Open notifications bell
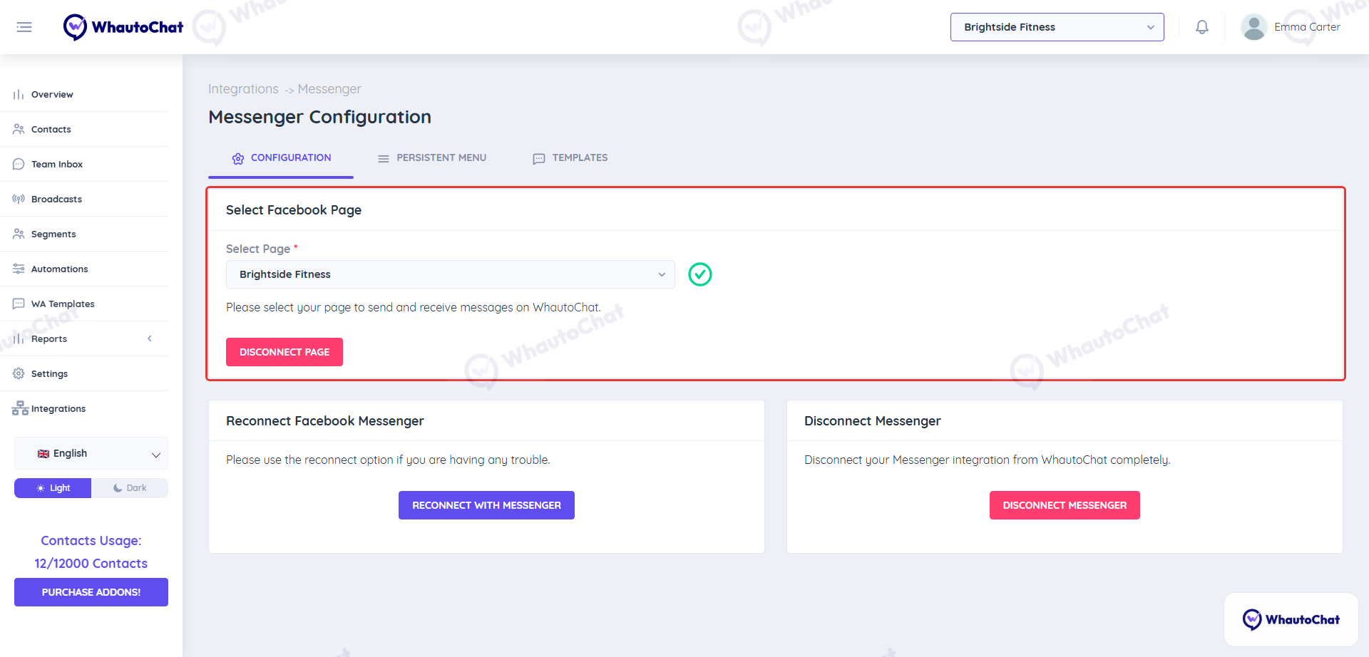 [1202, 27]
